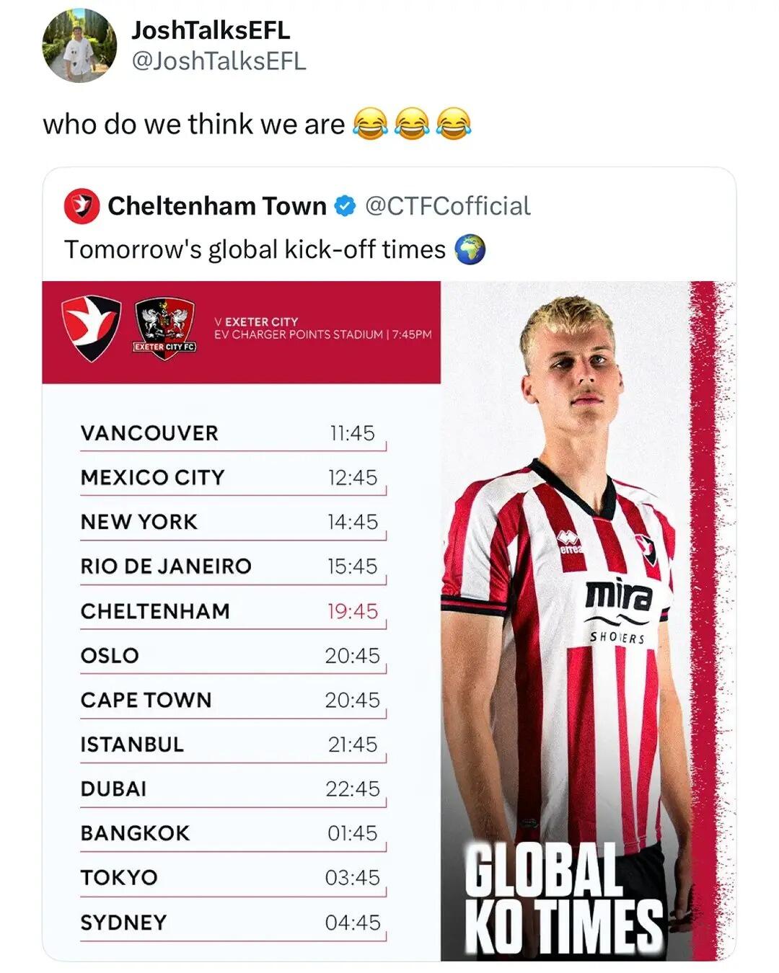Click the first laughing emoji

pos(369,124)
